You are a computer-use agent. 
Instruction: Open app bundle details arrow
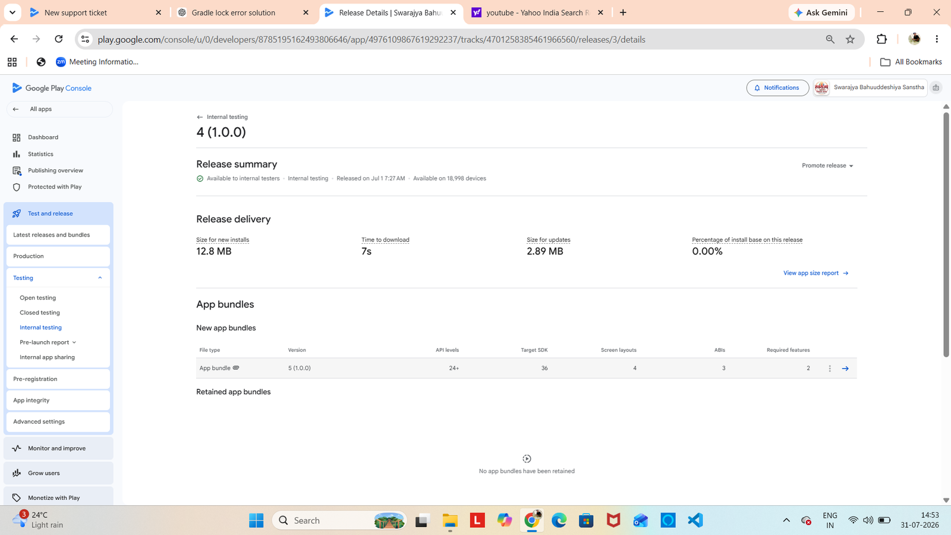[845, 369]
